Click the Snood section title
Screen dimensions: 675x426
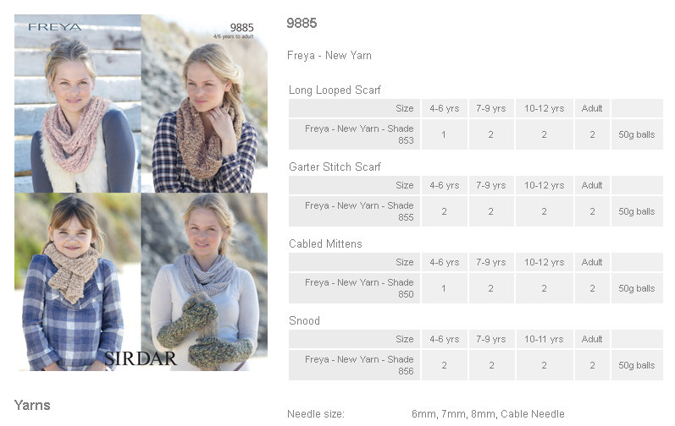click(304, 321)
